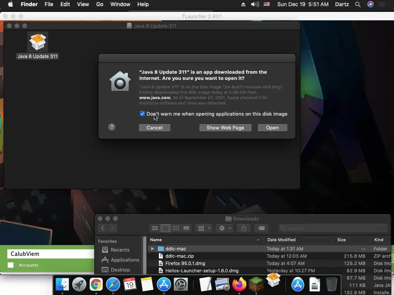394x295 pixels.
Task: Open TextEdit from the Dock
Action: point(205,284)
